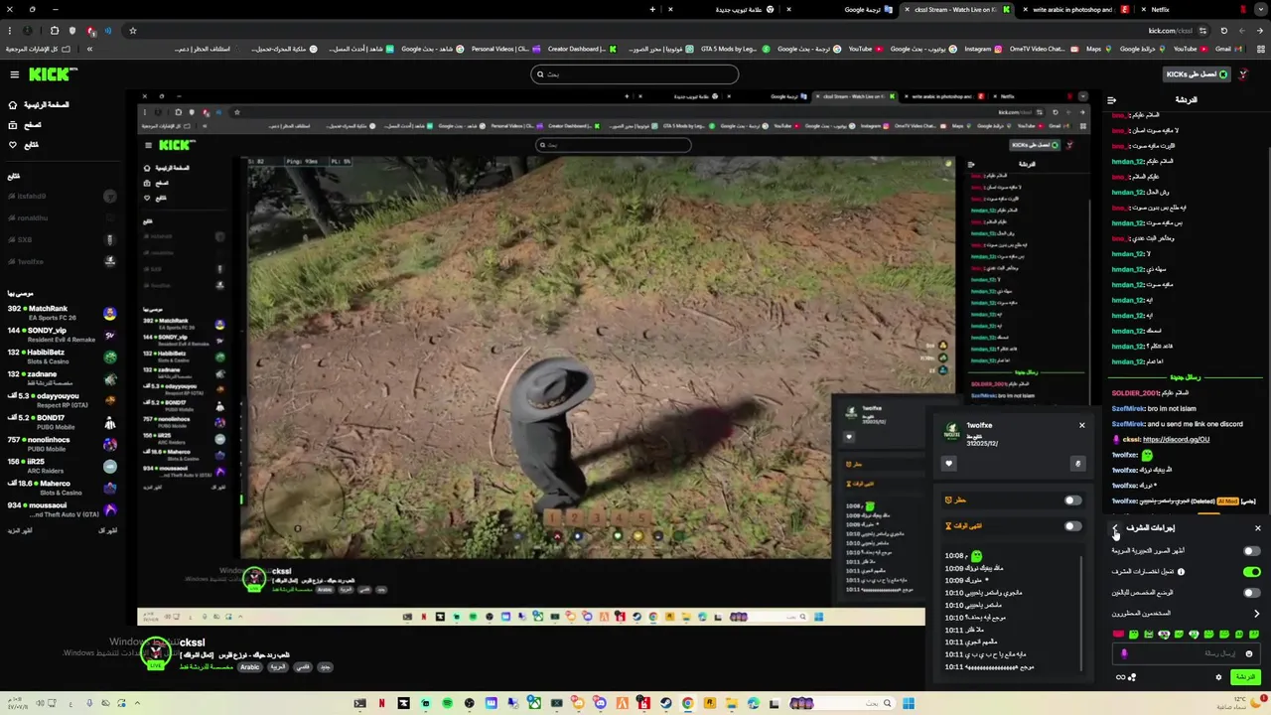Click mute icon button in 1wolfxe card
The image size is (1271, 715).
[x=1077, y=463]
